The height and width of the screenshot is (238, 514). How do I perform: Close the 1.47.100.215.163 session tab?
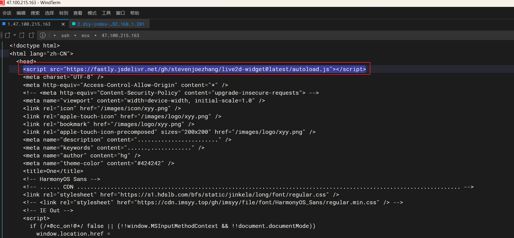pyautogui.click(x=63, y=24)
